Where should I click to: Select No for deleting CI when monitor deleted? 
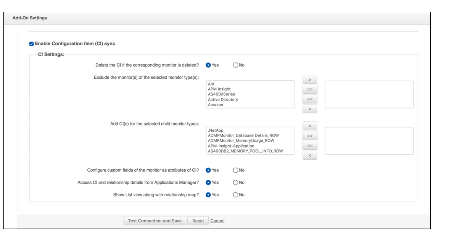pos(235,65)
